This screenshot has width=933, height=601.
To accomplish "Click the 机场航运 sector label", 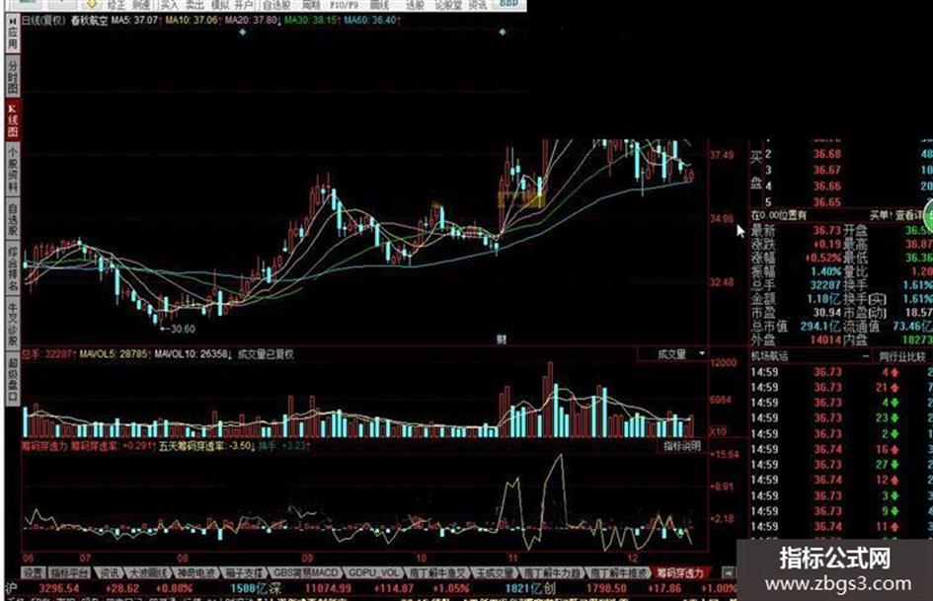I will click(x=769, y=356).
